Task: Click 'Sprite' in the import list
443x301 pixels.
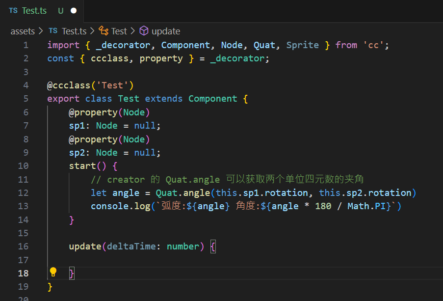Action: [303, 45]
